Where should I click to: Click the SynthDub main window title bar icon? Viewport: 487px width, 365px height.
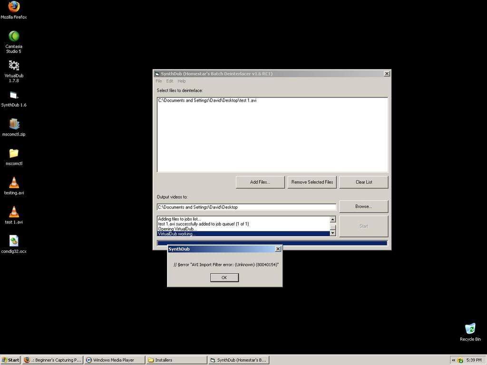click(x=157, y=74)
